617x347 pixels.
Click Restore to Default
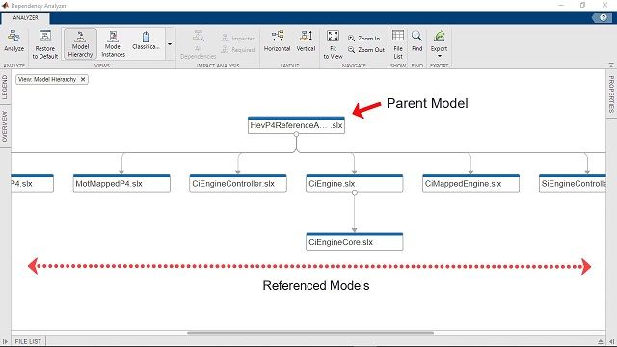tap(45, 44)
